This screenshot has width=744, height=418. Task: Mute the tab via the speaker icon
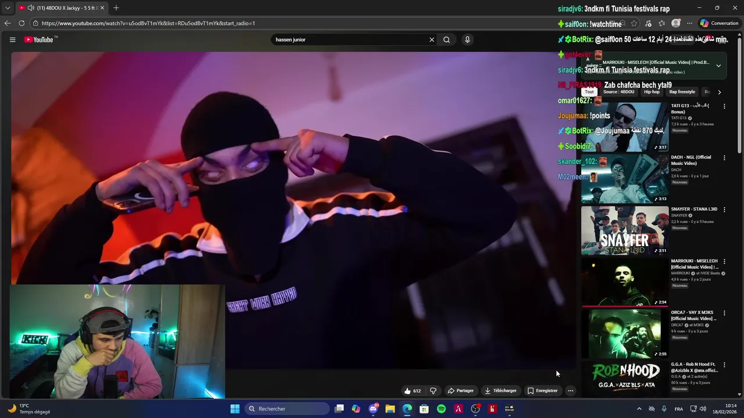click(x=30, y=8)
